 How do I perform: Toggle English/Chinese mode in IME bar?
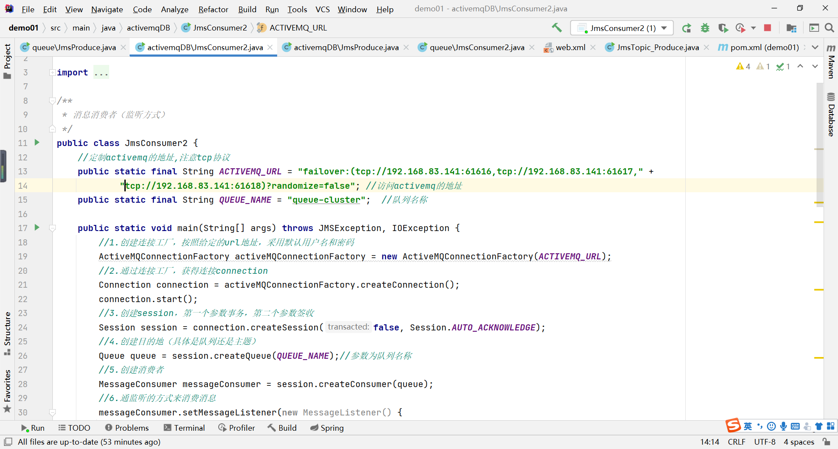(748, 426)
